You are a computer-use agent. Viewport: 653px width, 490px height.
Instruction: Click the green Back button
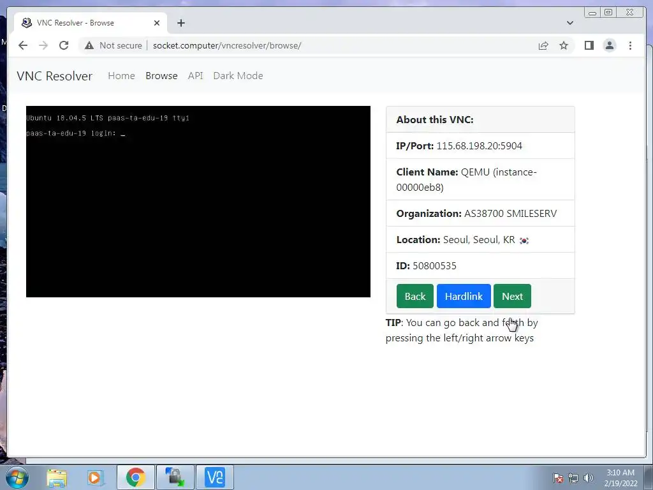pos(415,296)
